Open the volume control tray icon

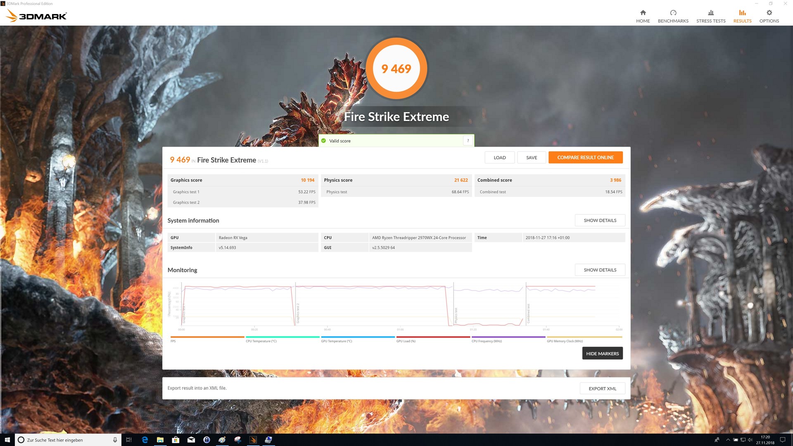(x=750, y=440)
